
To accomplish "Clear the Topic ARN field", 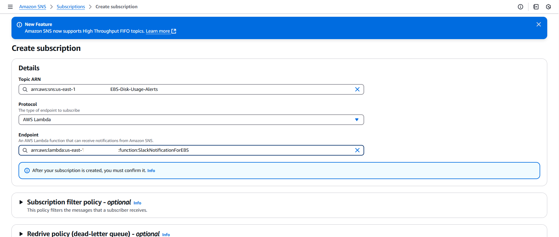I will coord(357,89).
